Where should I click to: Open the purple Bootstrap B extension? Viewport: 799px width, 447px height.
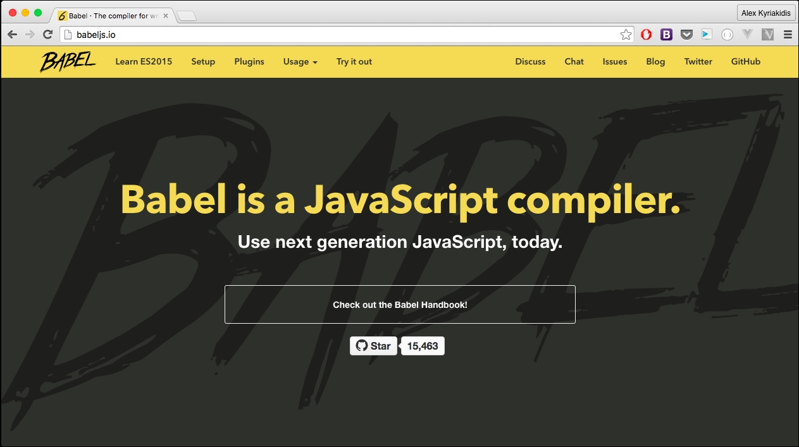click(666, 35)
